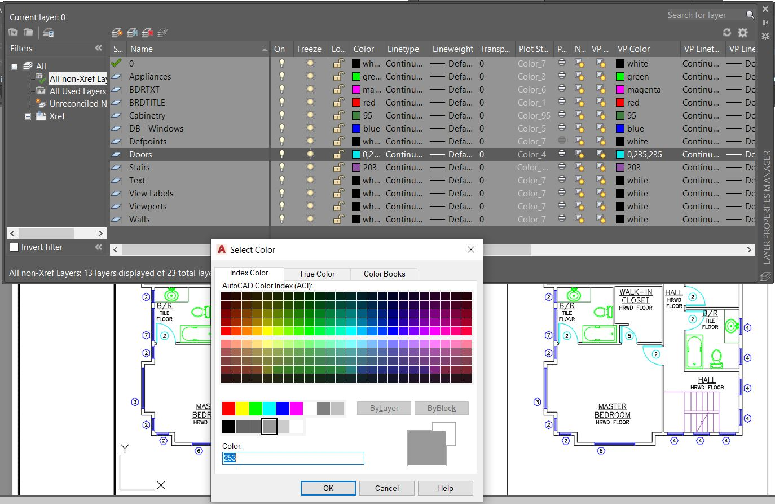Screen dimensions: 775x504
Task: Freeze the Walls layer sun icon
Action: coord(310,219)
